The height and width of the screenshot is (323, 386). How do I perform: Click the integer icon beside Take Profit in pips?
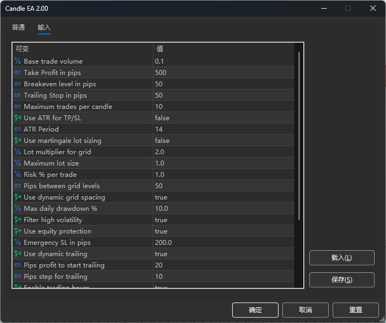[18, 73]
